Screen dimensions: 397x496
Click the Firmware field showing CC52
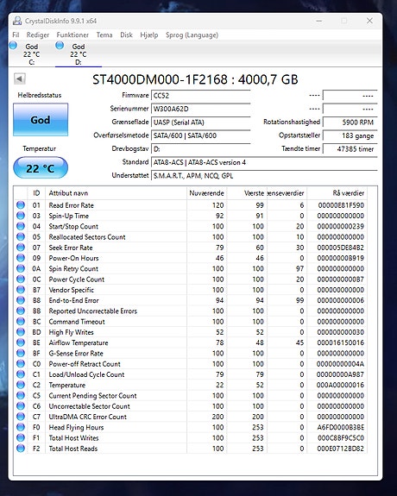(x=201, y=96)
